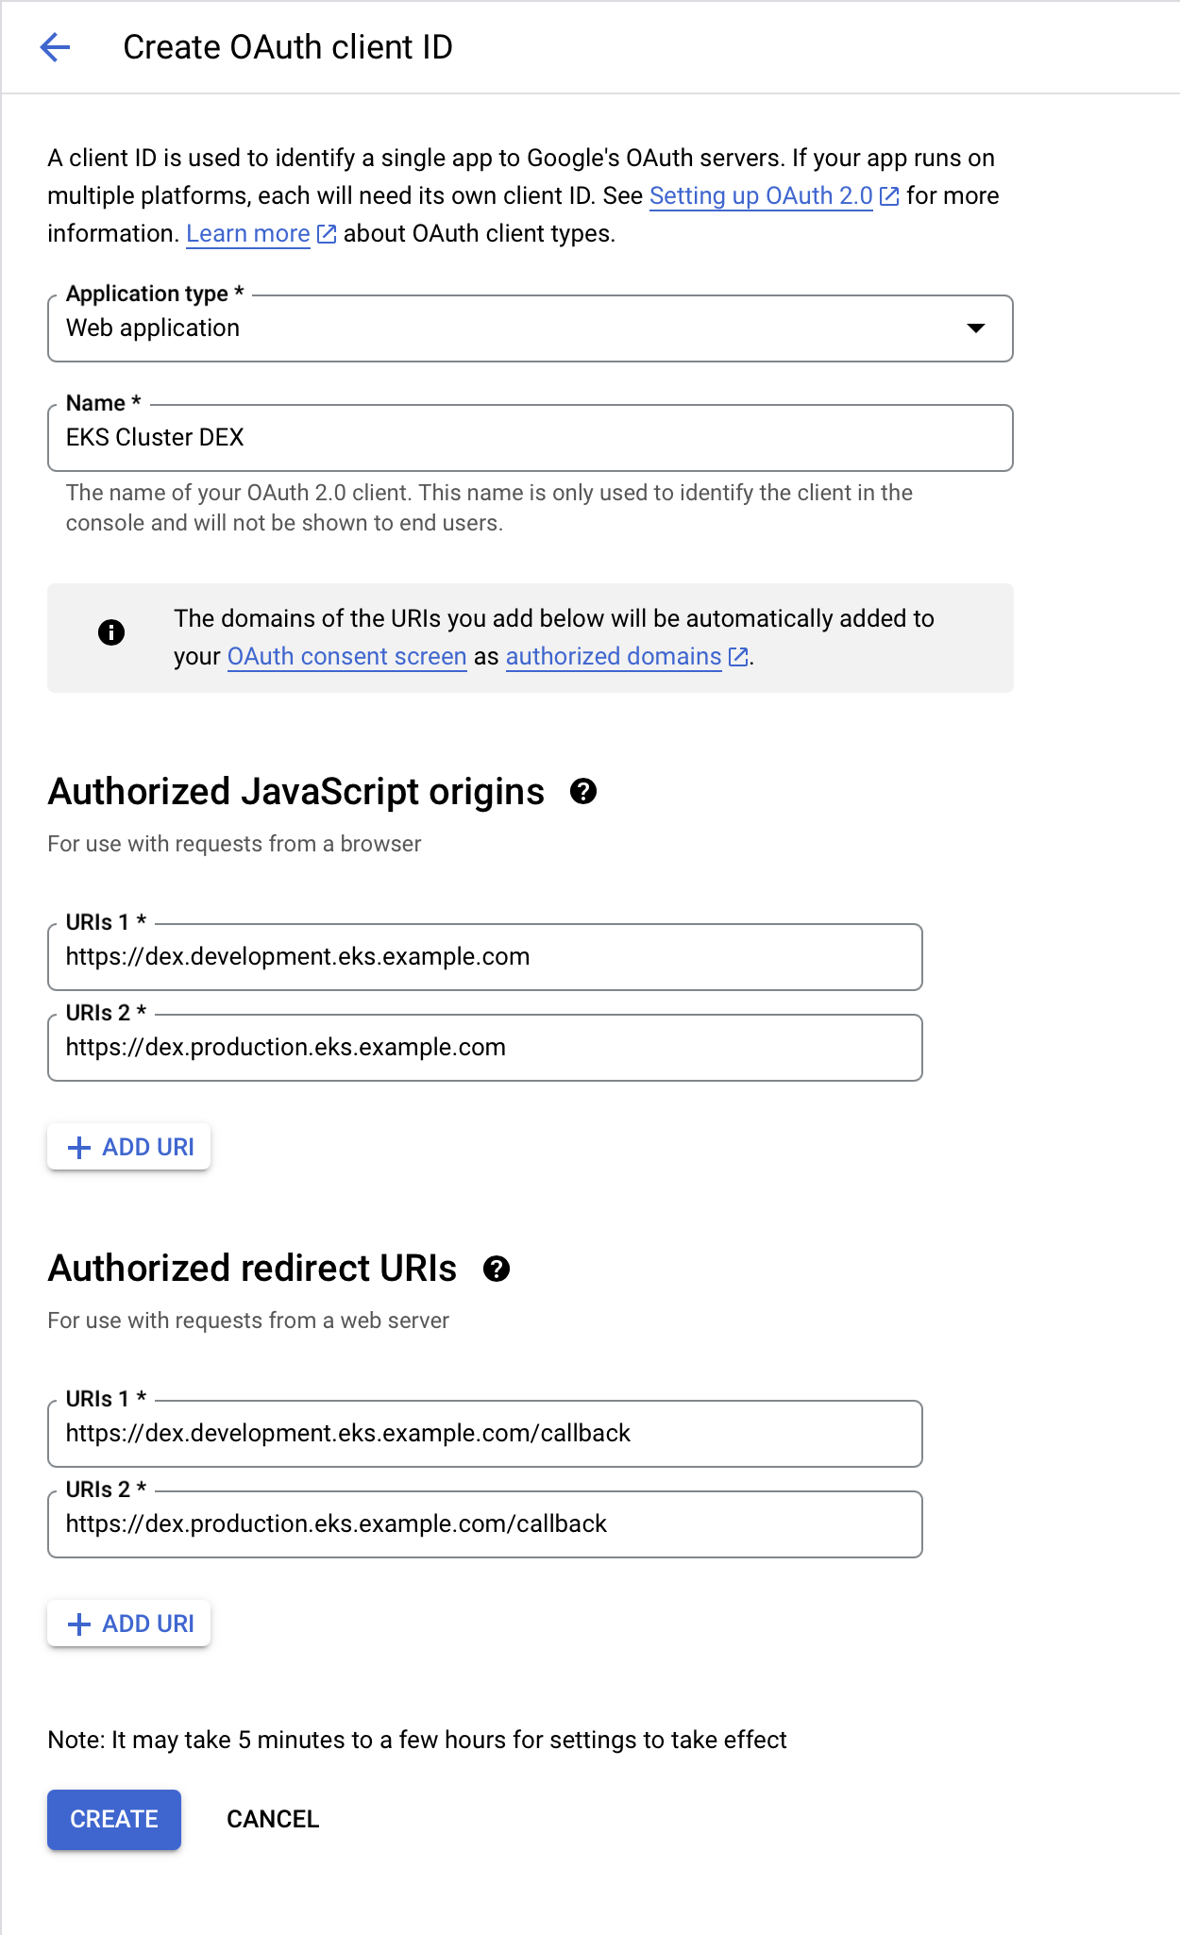Screen dimensions: 1180x1935
Task: Click ADD URI under Authorized JavaScript origins
Action: pos(128,1147)
